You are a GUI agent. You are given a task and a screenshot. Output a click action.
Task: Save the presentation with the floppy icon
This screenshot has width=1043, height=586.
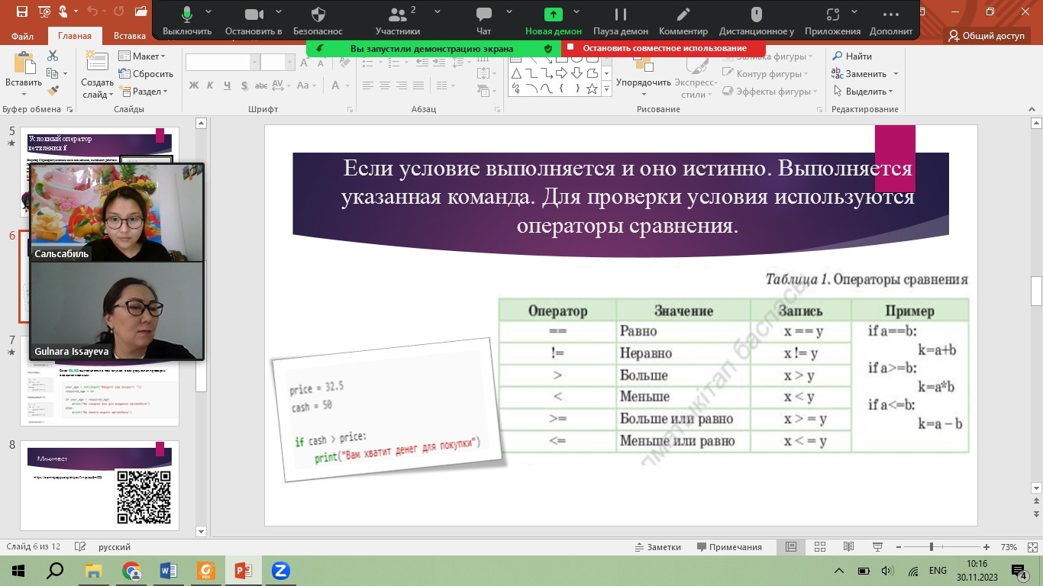pos(21,11)
